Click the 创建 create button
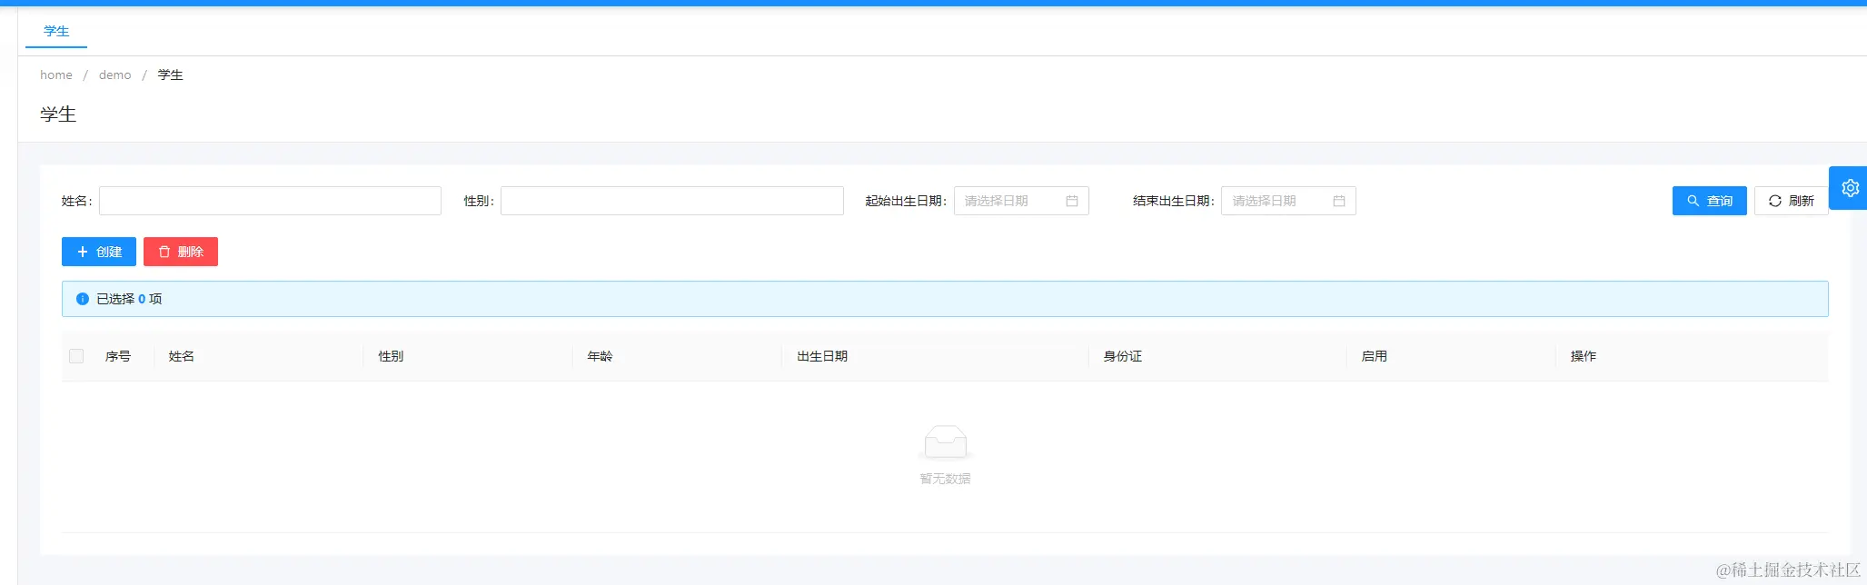Image resolution: width=1867 pixels, height=585 pixels. tap(99, 252)
